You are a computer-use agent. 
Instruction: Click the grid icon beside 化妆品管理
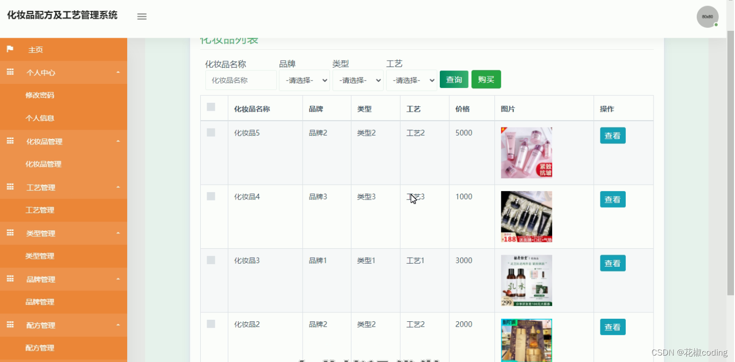coord(9,141)
